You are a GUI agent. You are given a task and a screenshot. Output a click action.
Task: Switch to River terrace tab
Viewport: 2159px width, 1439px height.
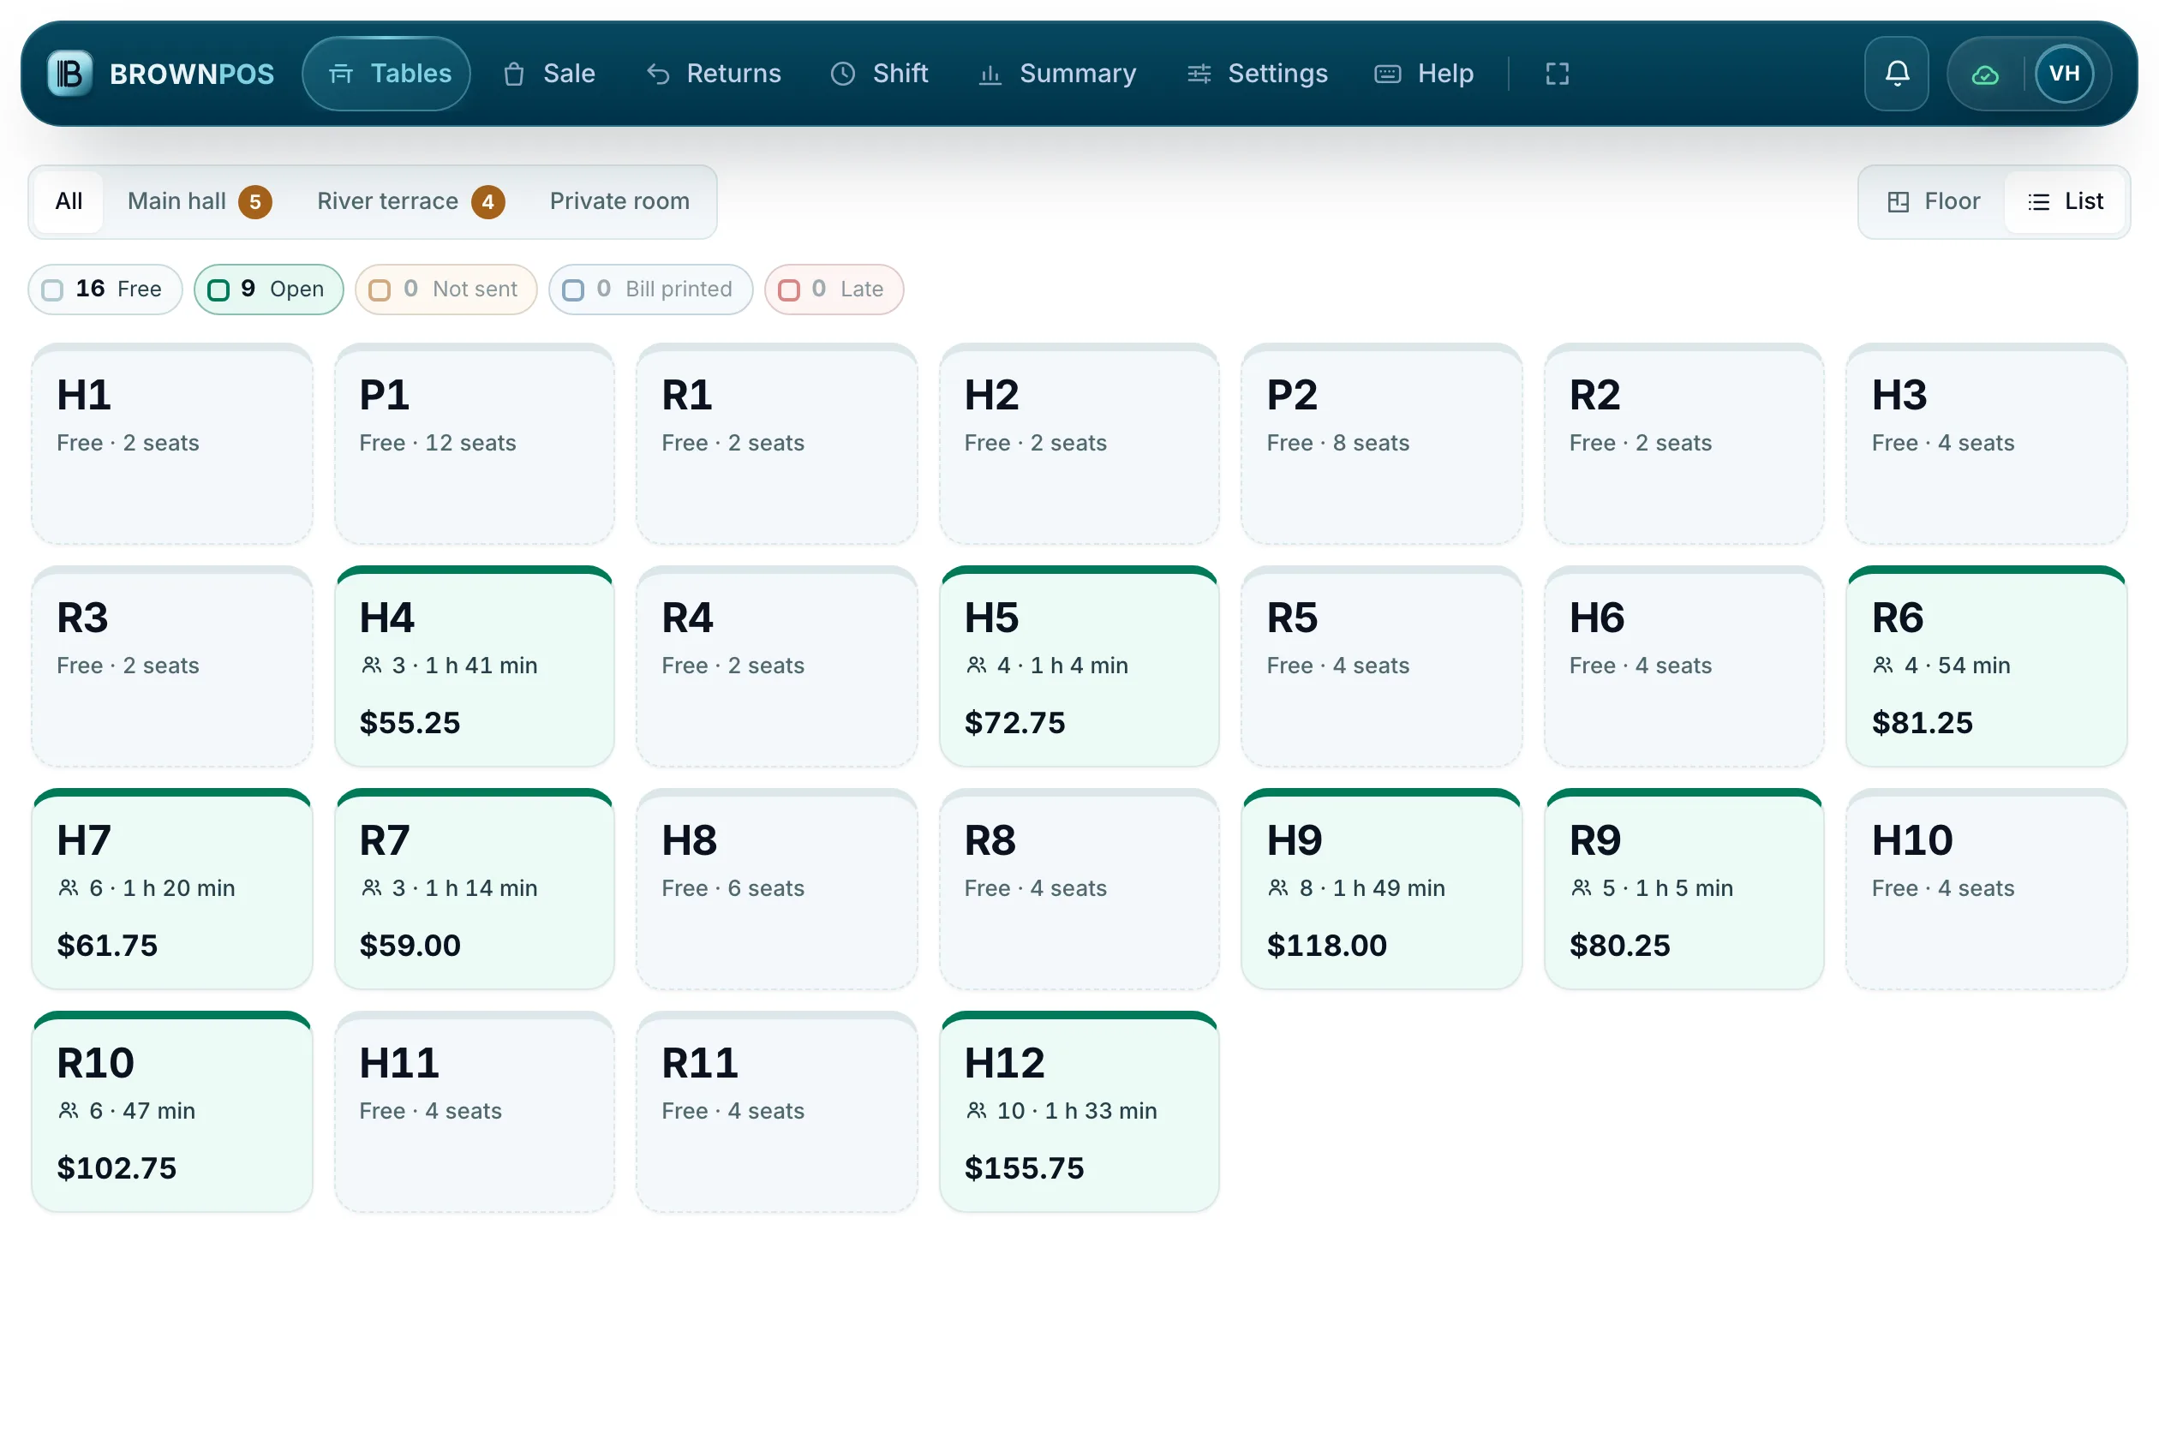410,201
